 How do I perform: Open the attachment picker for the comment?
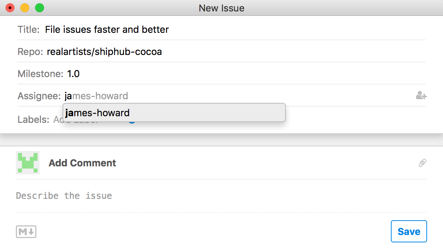pyautogui.click(x=422, y=163)
